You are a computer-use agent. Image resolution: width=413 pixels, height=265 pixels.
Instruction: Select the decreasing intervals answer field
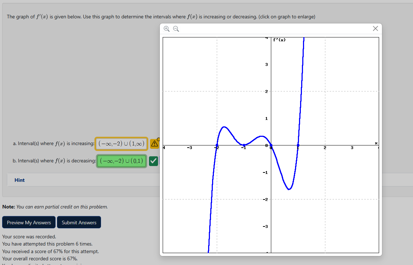point(122,161)
